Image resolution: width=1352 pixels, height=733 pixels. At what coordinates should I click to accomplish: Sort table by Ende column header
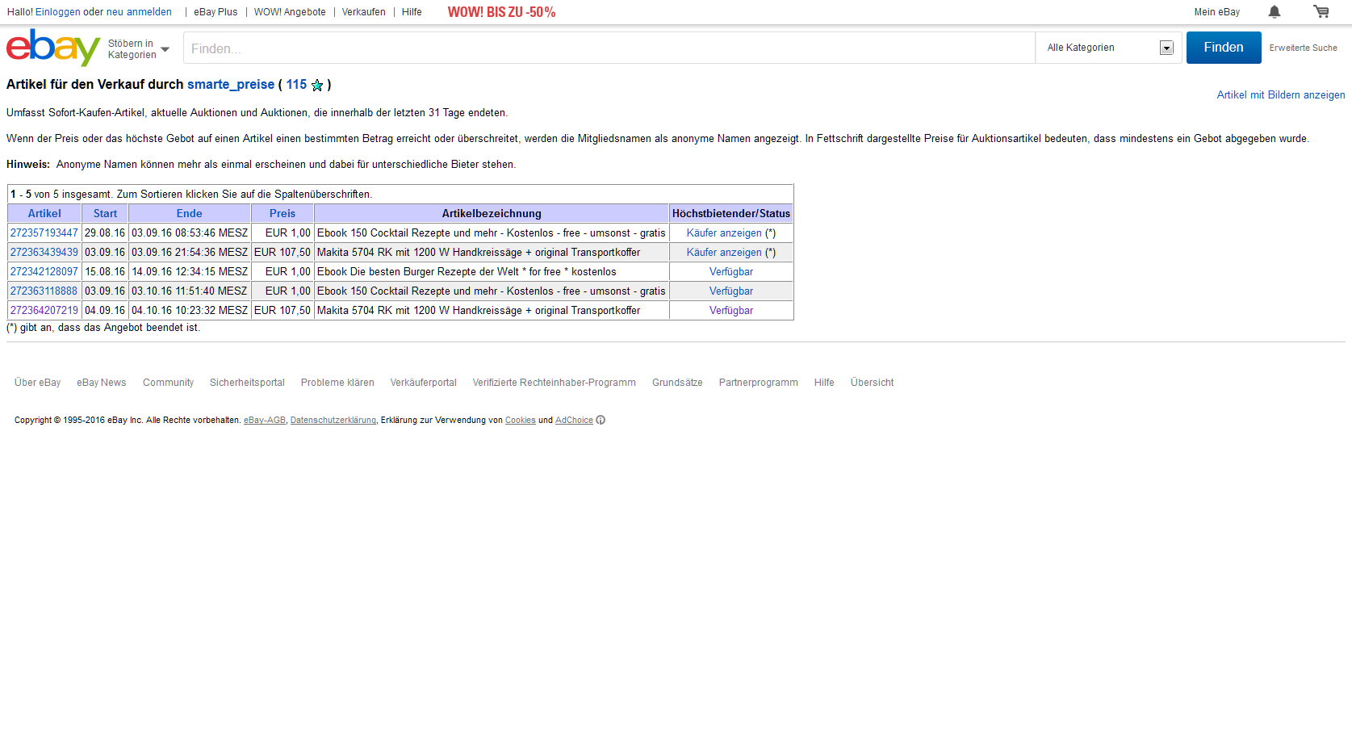pos(189,214)
